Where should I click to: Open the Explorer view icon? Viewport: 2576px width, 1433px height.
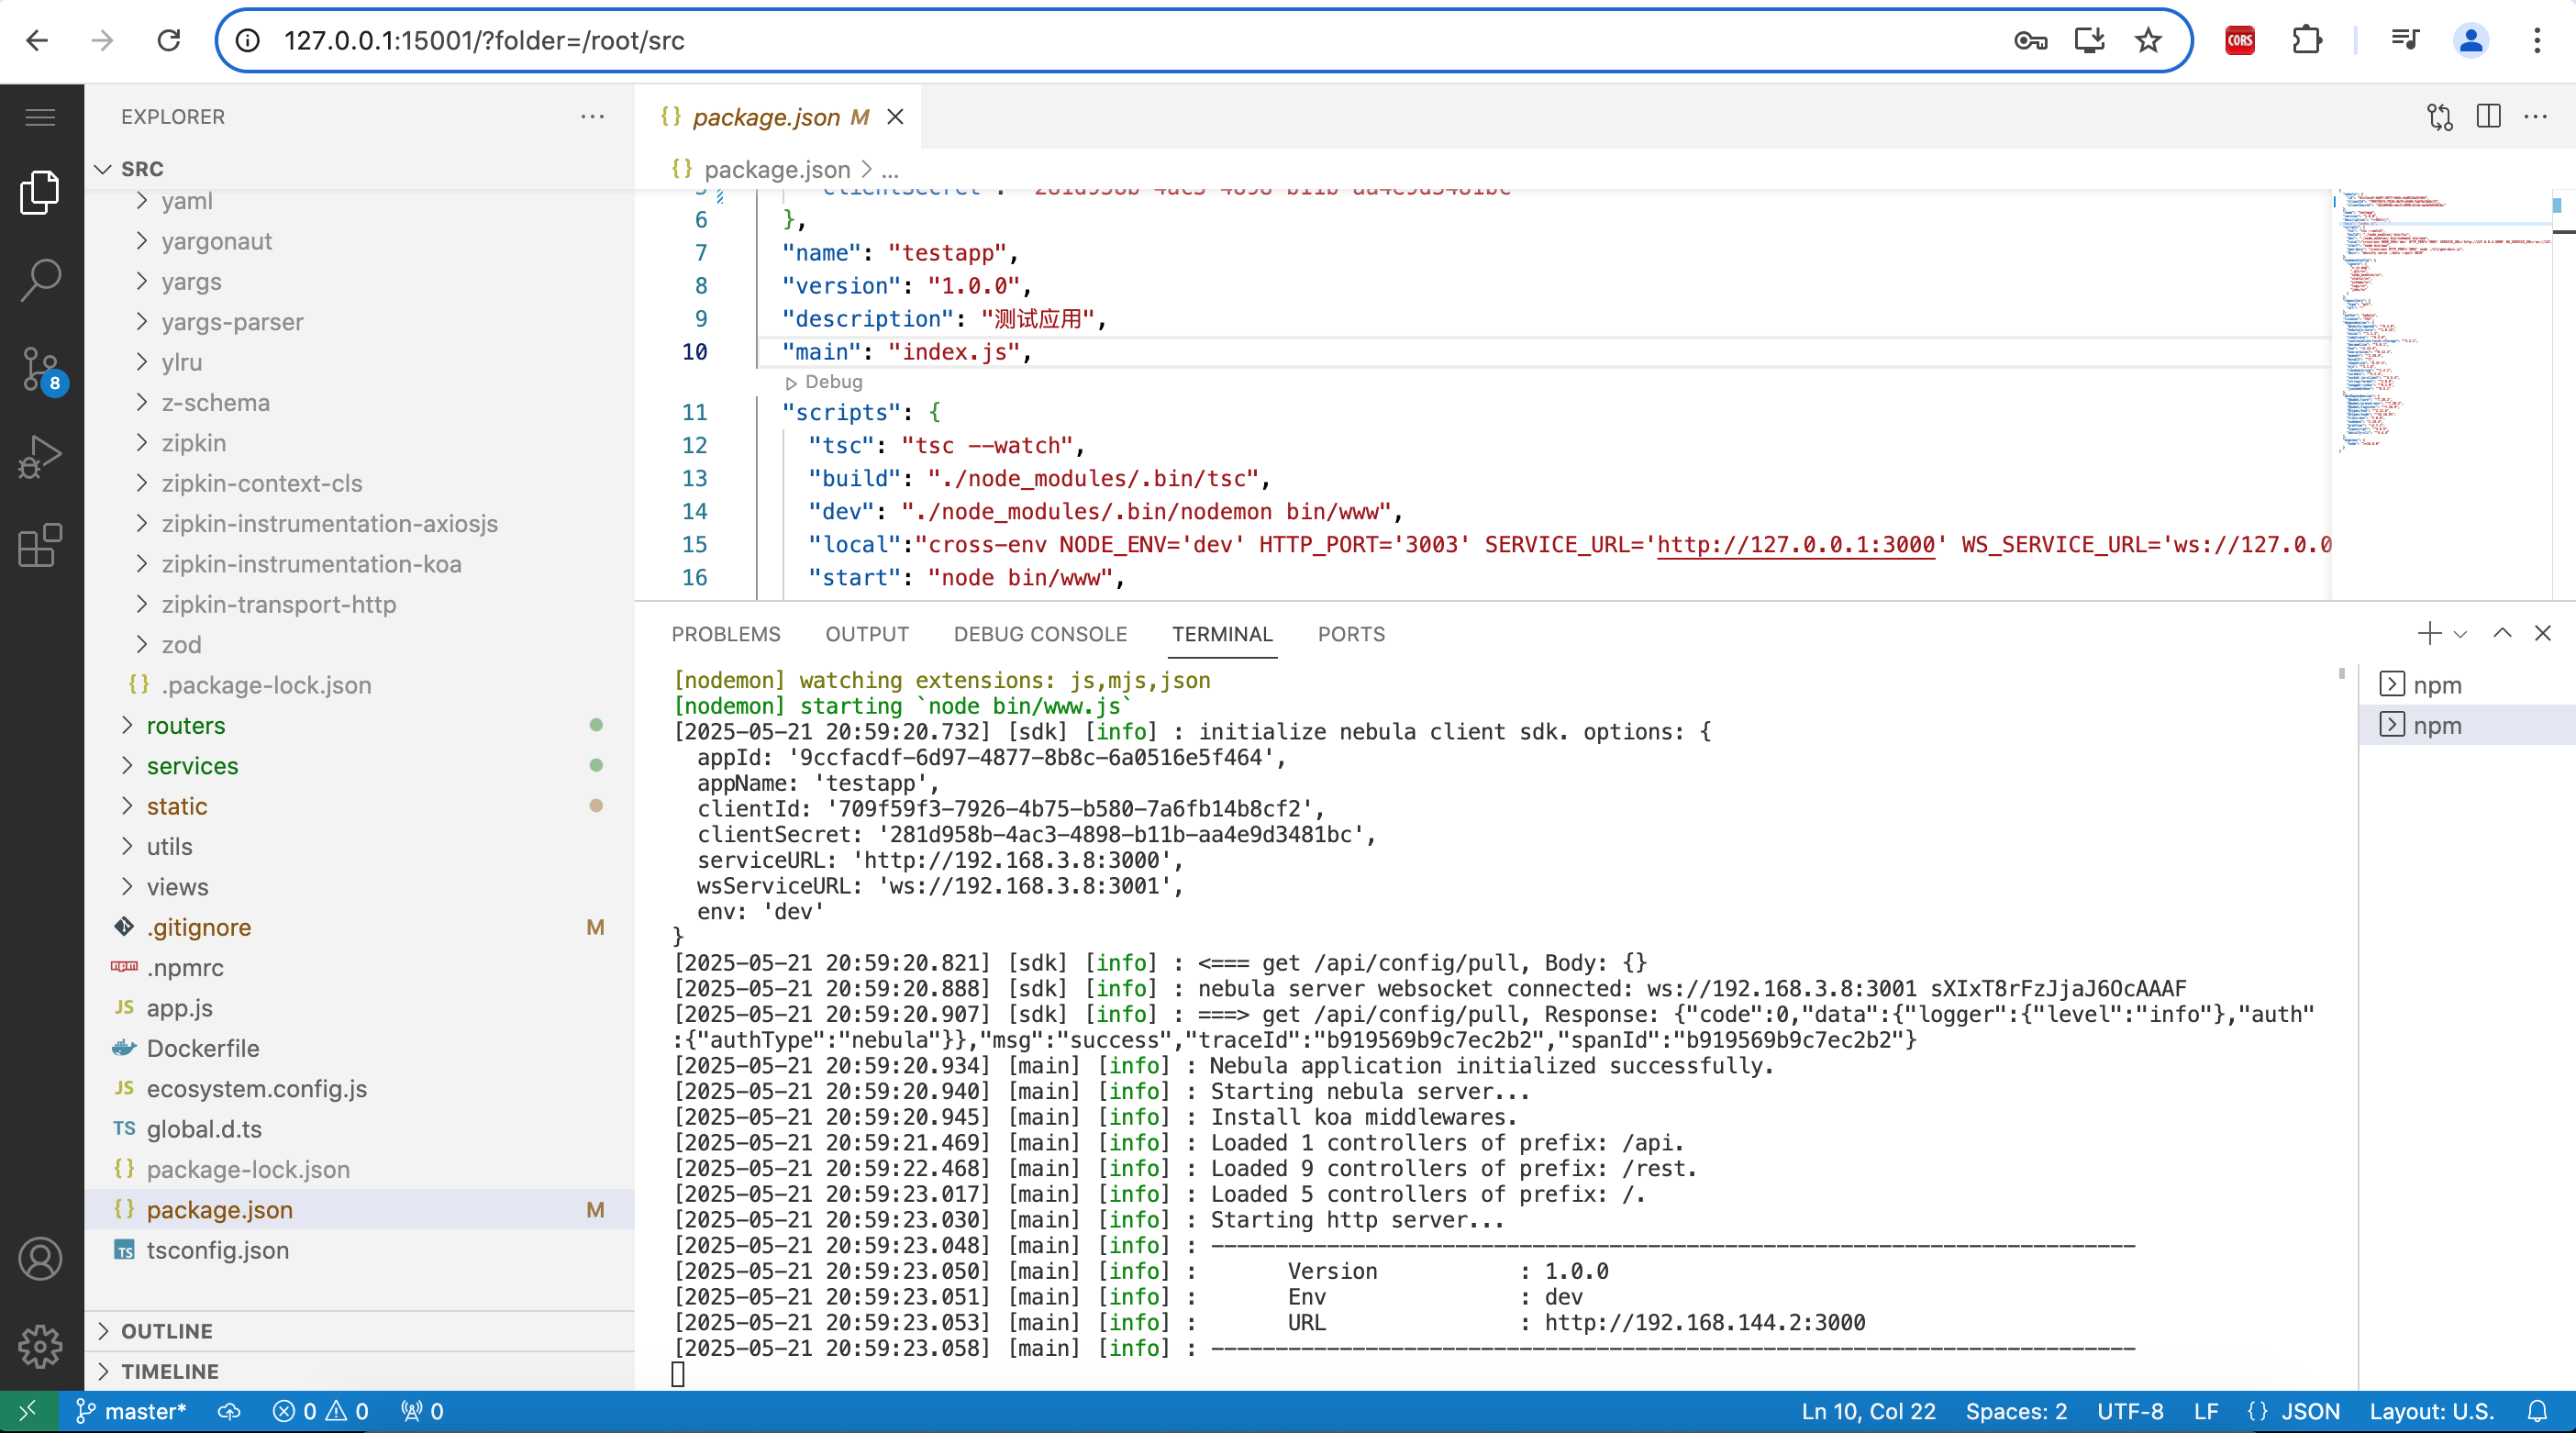coord(40,191)
